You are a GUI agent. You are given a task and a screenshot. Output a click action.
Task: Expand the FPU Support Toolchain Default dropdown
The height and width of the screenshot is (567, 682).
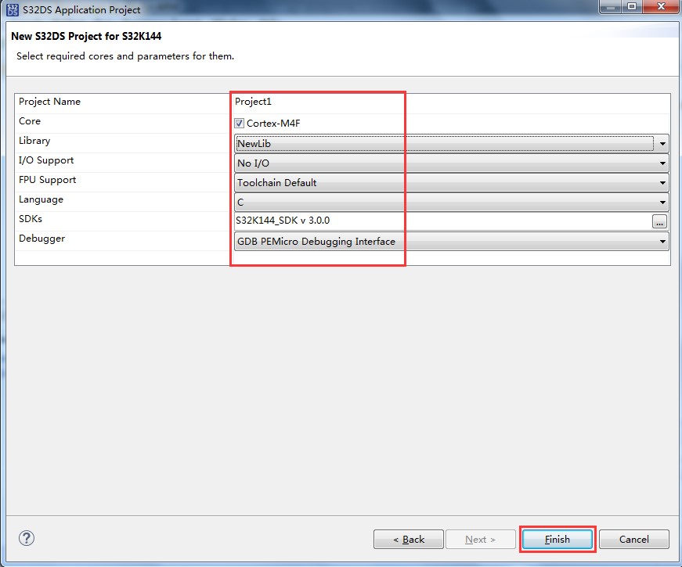(452, 182)
